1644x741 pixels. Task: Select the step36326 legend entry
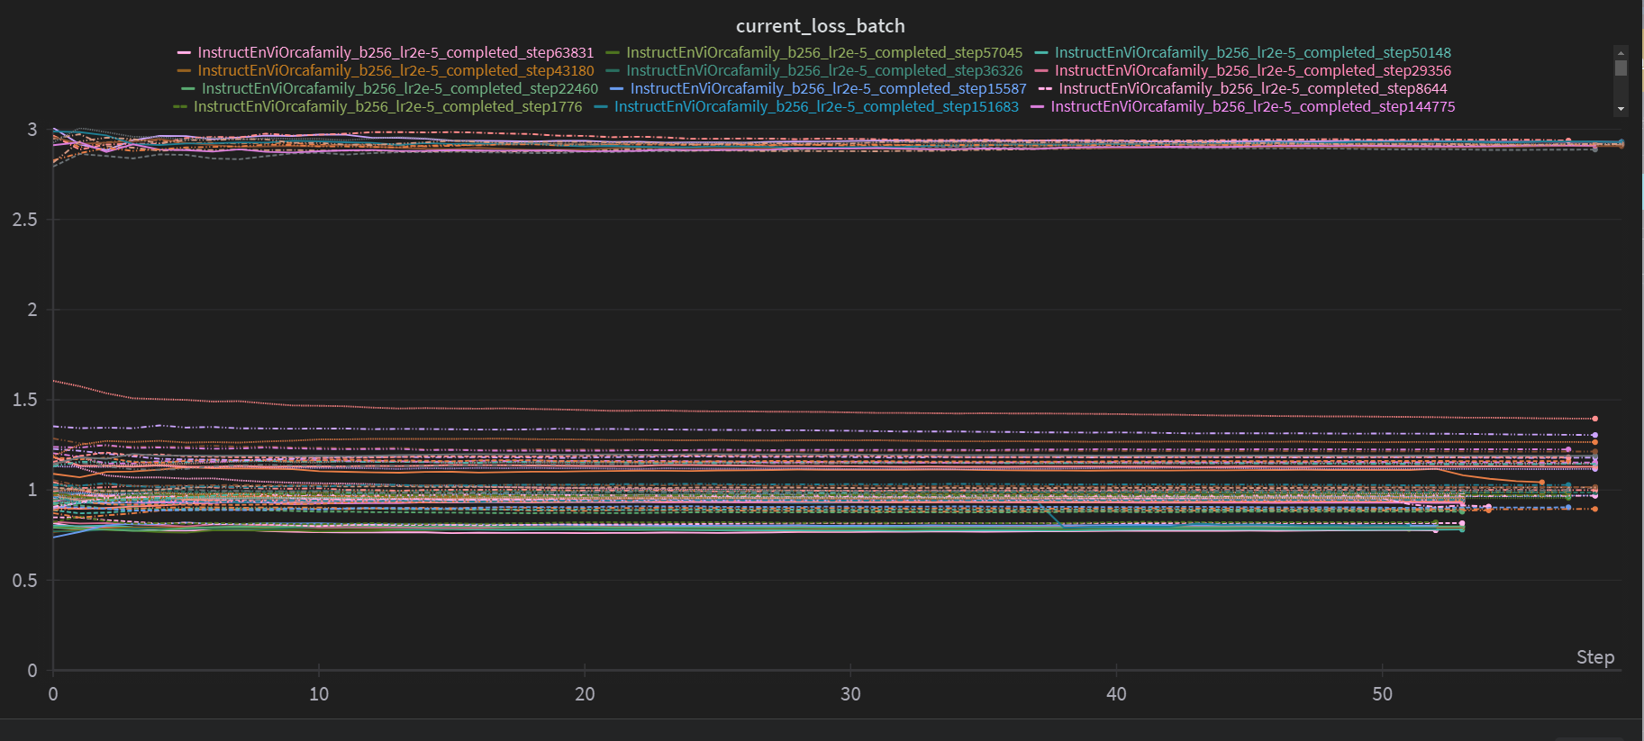point(823,71)
